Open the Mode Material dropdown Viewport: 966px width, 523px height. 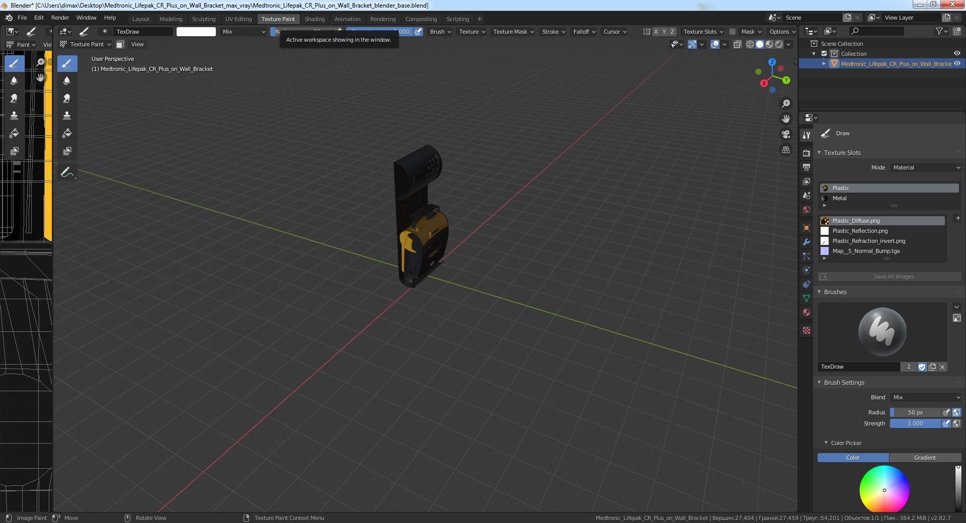[926, 167]
